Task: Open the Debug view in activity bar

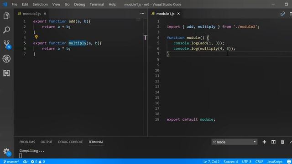Action: pyautogui.click(x=6, y=59)
